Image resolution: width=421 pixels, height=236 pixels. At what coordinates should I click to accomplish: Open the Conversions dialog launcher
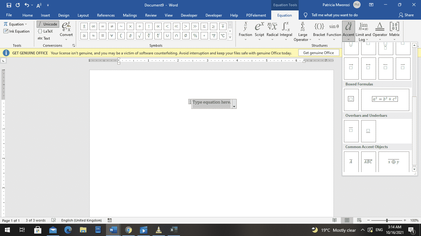tap(74, 45)
